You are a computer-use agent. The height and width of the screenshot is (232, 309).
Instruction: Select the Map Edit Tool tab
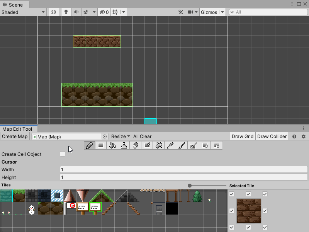tap(17, 129)
